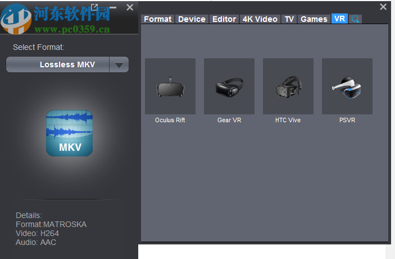The width and height of the screenshot is (395, 259).
Task: Click the MKV format icon
Action: (x=69, y=133)
